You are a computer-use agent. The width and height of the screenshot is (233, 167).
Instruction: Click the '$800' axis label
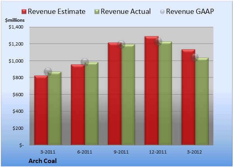18,78
